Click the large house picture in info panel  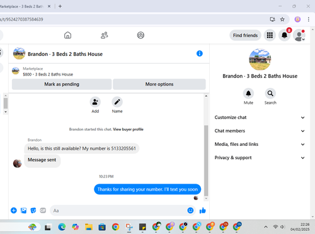coord(260,59)
